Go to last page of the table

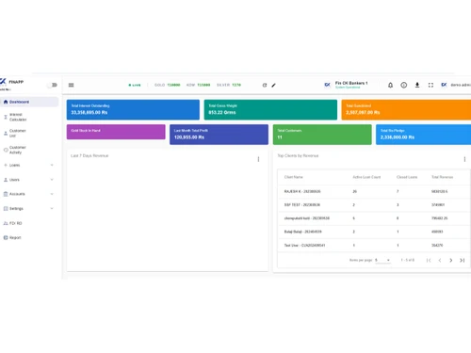(x=462, y=260)
